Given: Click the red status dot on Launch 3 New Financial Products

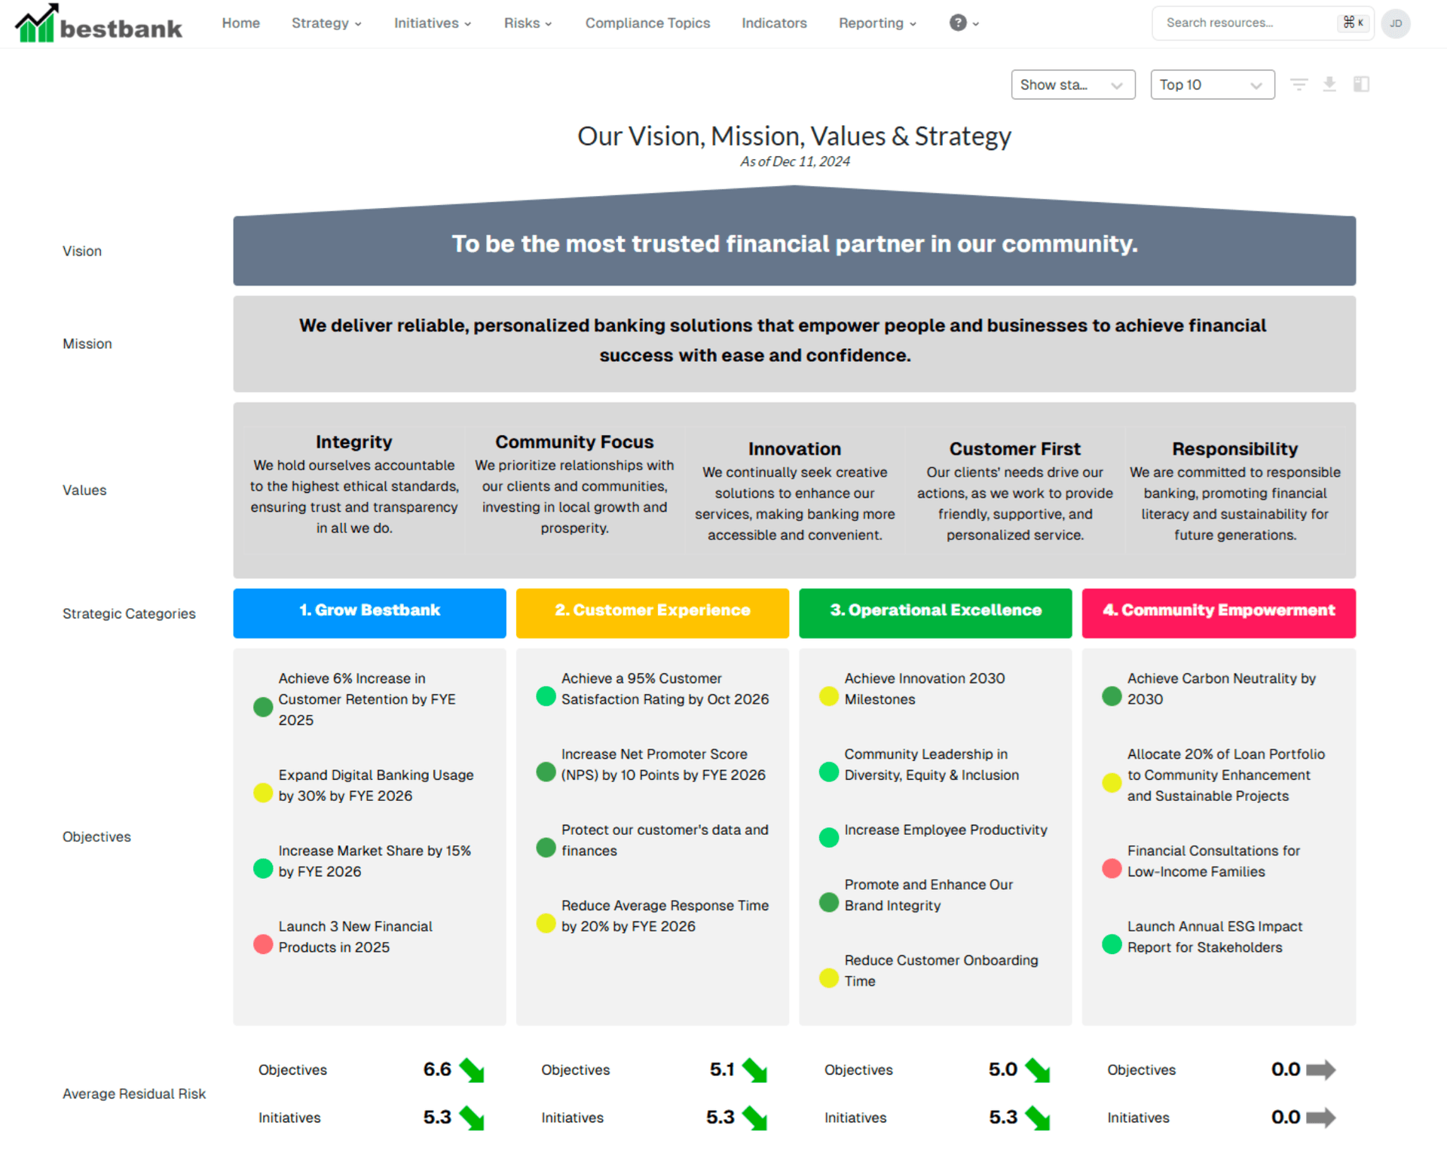Looking at the screenshot, I should click(262, 944).
